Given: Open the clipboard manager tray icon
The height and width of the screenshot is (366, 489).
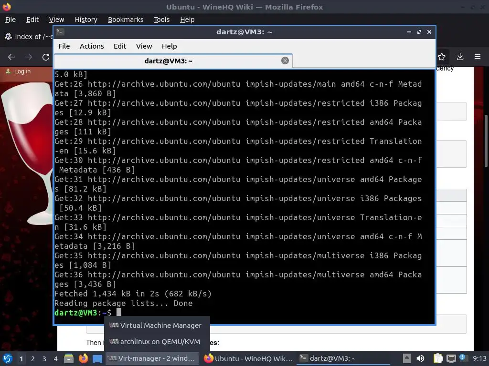Looking at the screenshot, I should click(438, 358).
